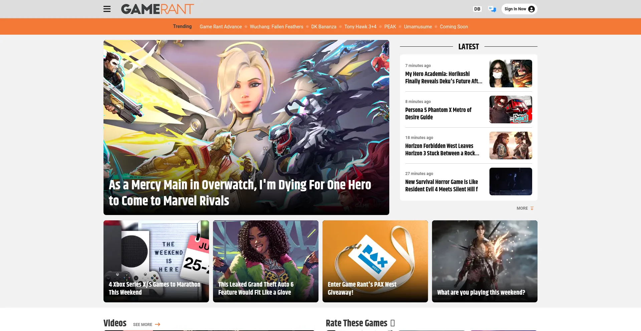Screen dimensions: 641x331
Task: Click the Sign In Now button
Action: (519, 9)
